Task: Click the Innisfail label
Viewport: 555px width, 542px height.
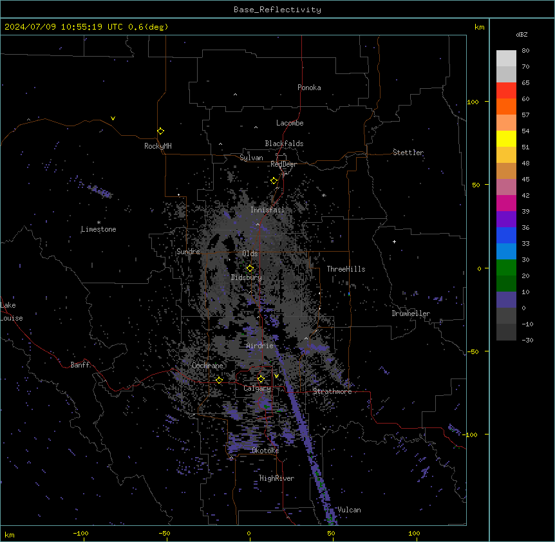Action: (x=267, y=210)
